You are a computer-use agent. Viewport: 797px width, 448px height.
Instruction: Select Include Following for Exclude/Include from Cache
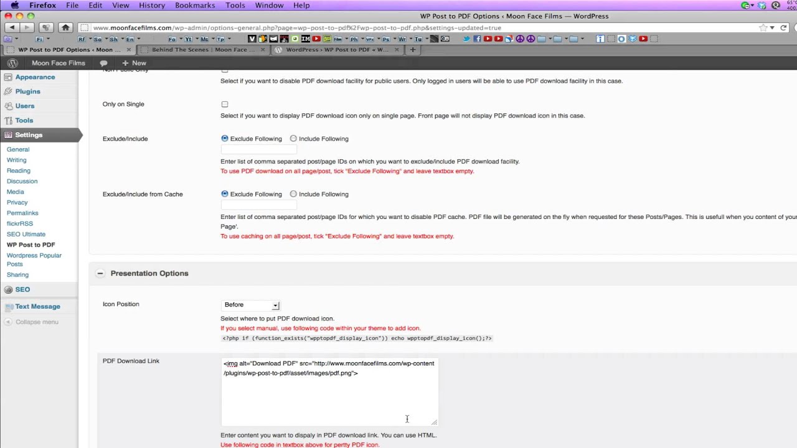point(293,194)
